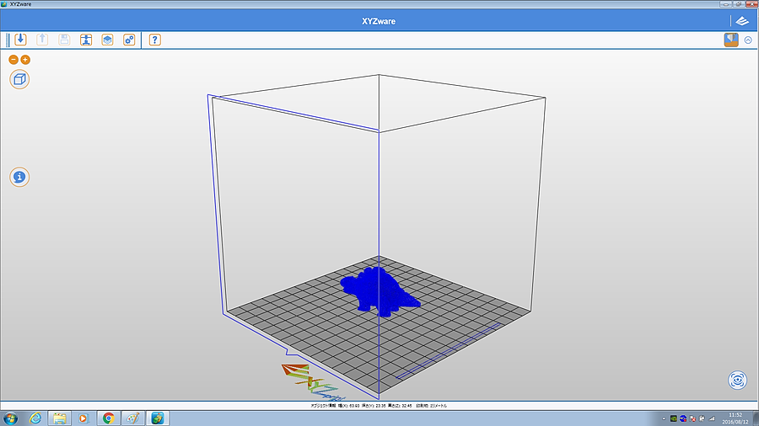This screenshot has height=426, width=759.
Task: Launch Chrome from the taskbar
Action: 108,418
